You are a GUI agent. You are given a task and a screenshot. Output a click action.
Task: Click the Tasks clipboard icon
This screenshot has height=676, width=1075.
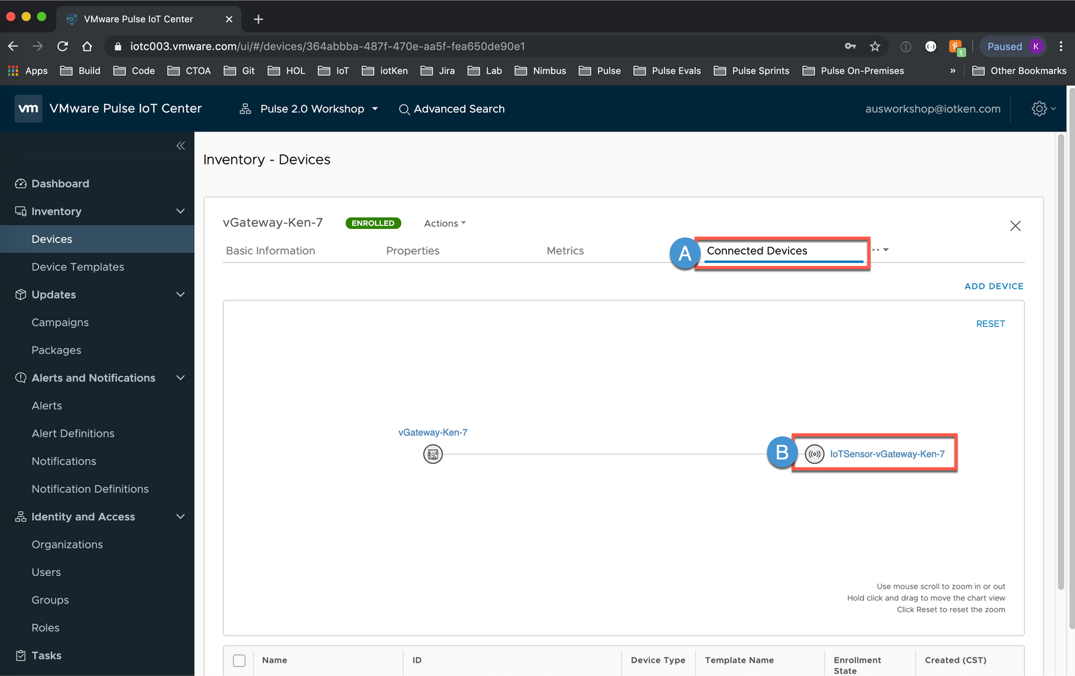click(x=21, y=656)
